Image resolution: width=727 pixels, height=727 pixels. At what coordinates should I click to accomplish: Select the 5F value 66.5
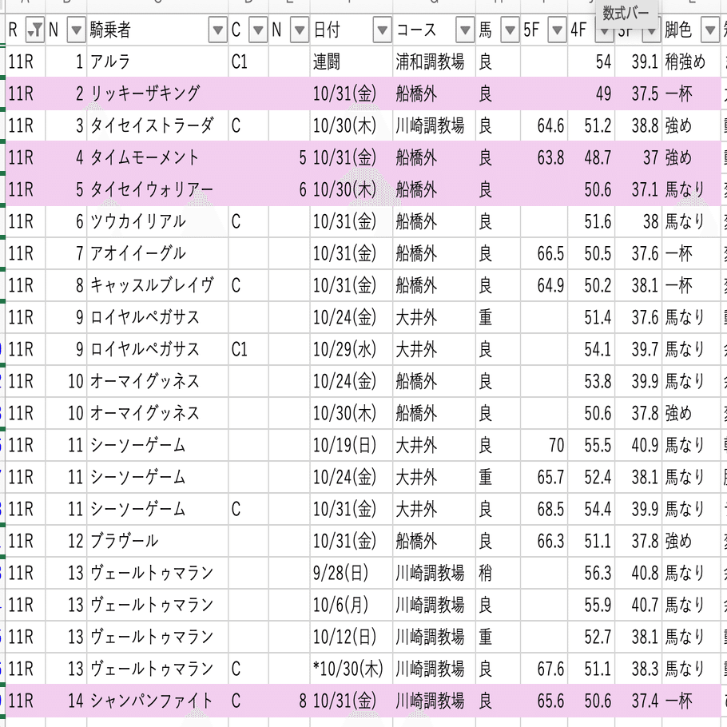pyautogui.click(x=544, y=253)
